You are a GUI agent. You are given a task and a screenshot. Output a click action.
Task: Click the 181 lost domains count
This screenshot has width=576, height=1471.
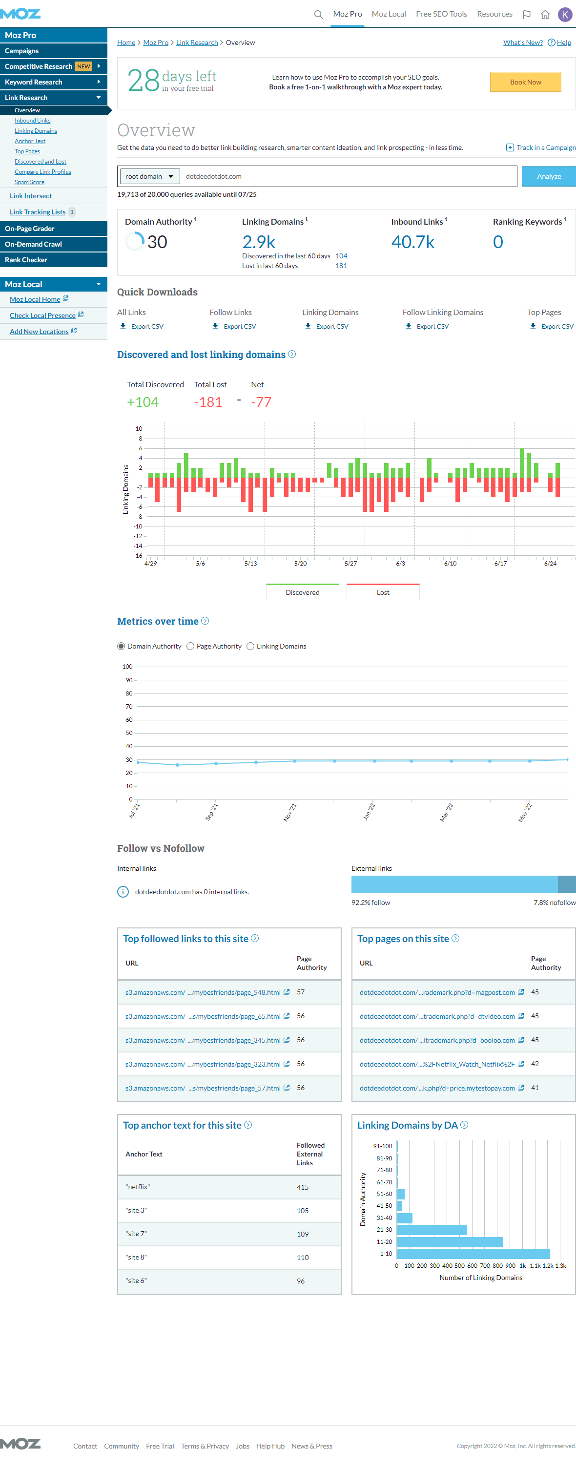[341, 266]
